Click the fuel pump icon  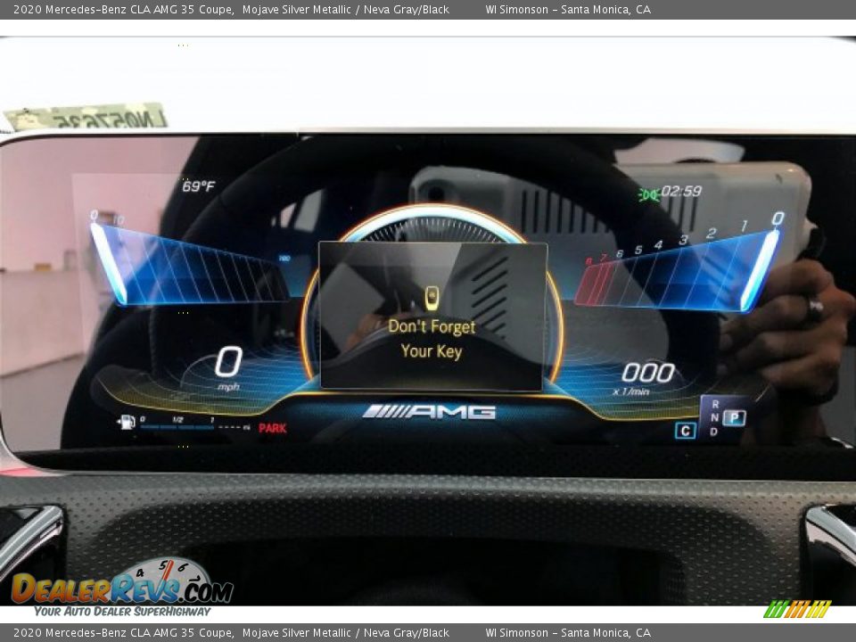127,423
